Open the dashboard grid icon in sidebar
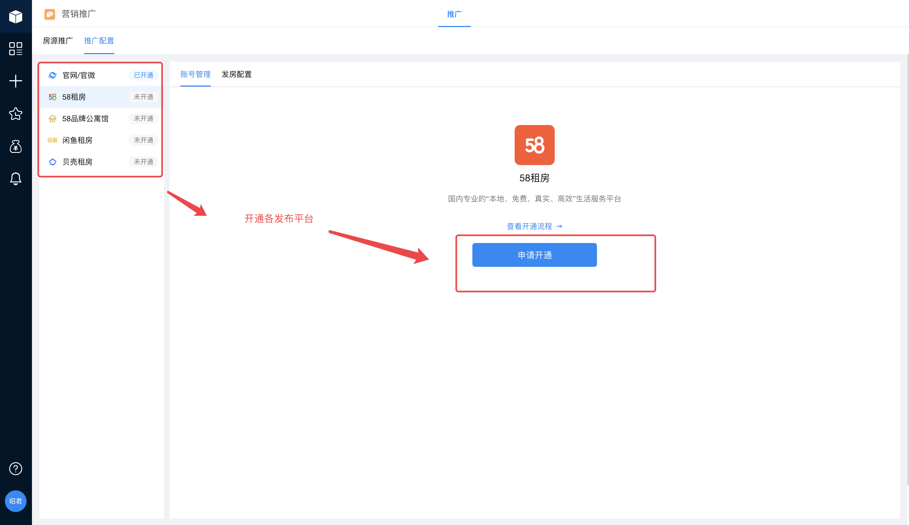909x525 pixels. (x=15, y=49)
